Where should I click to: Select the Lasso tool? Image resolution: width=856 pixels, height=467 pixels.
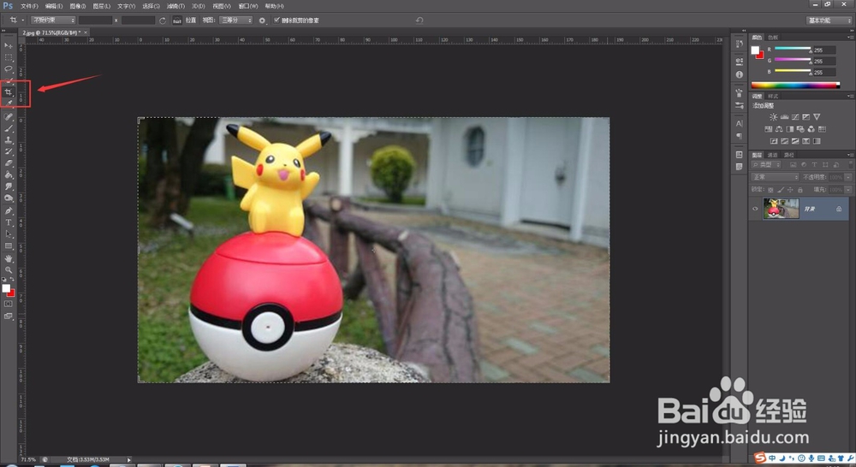(9, 68)
